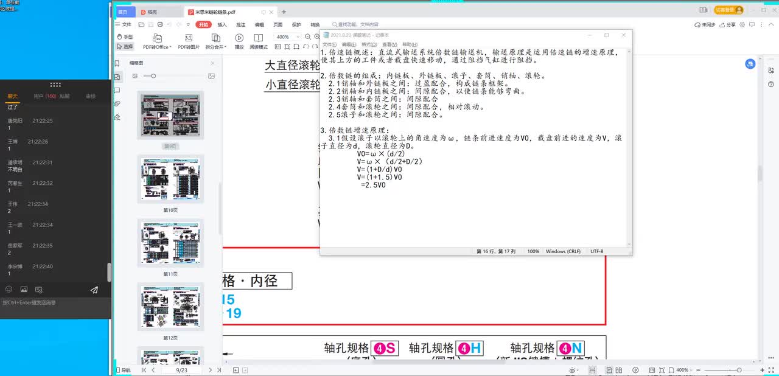779x376 pixels.
Task: Activate the 选择 selection tool
Action: point(124,46)
